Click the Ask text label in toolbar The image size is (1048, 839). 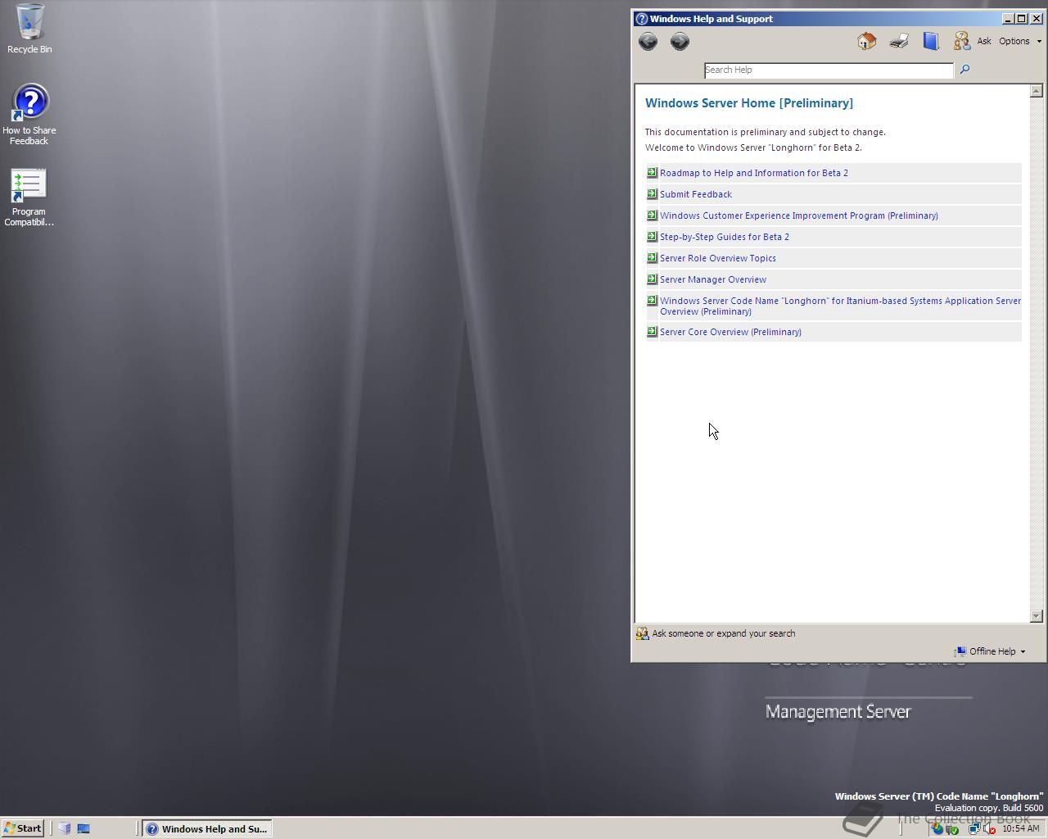(984, 41)
